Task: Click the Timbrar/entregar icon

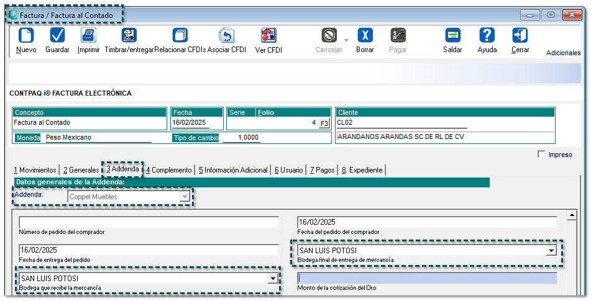Action: [x=129, y=35]
